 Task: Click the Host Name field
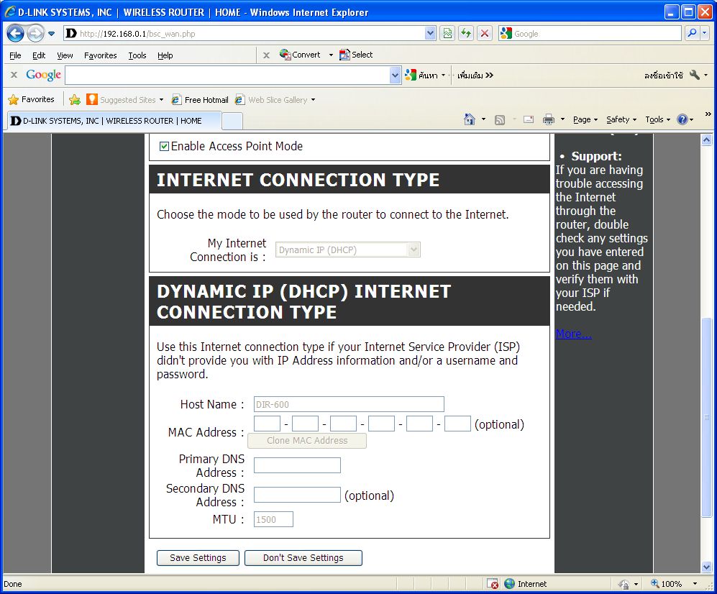pos(349,404)
